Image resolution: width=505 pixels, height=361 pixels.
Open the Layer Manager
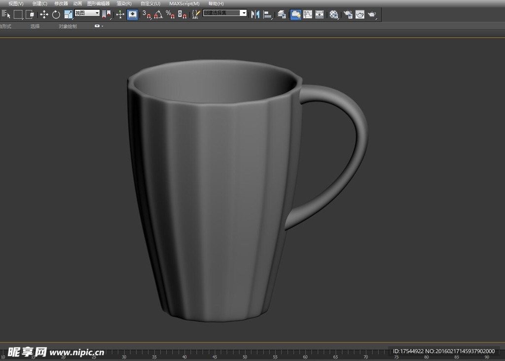[x=282, y=14]
